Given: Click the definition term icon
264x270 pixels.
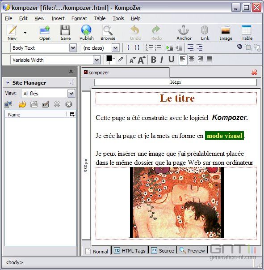Looking at the screenshot, I should [190, 47].
